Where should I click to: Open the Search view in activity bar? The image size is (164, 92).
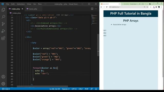(3, 17)
